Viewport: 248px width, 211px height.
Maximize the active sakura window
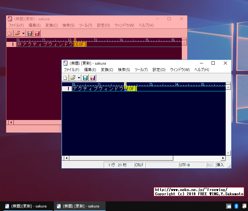(x=213, y=63)
